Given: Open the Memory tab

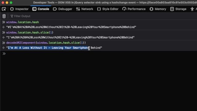Looking at the screenshot, I should point(158,9).
